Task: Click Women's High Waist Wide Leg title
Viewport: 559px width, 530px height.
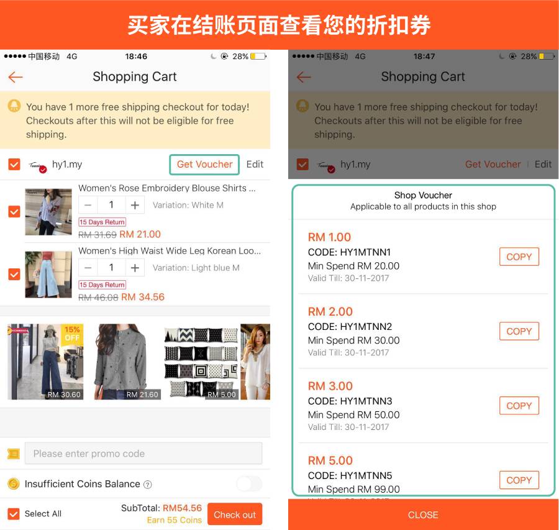Action: point(170,251)
